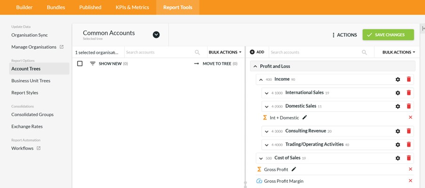Open the Actions menu

[x=344, y=35]
